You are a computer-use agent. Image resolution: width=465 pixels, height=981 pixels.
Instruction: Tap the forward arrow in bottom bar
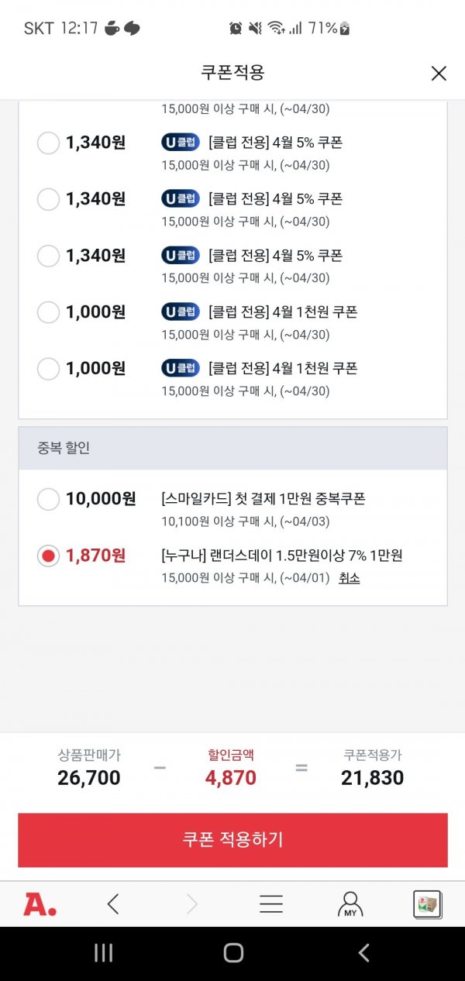[x=192, y=904]
